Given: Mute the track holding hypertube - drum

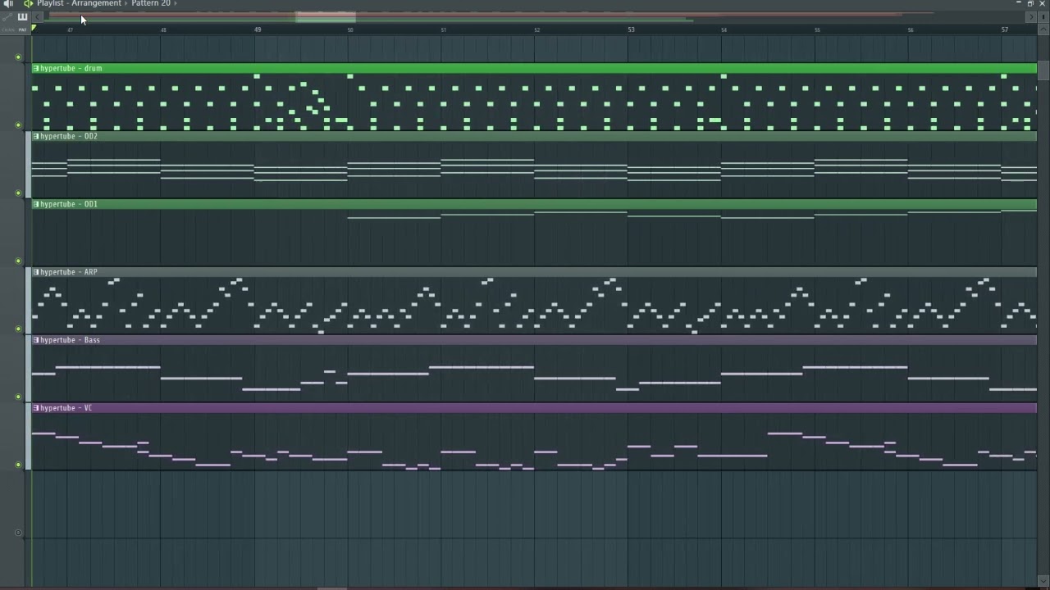Looking at the screenshot, I should pyautogui.click(x=18, y=125).
